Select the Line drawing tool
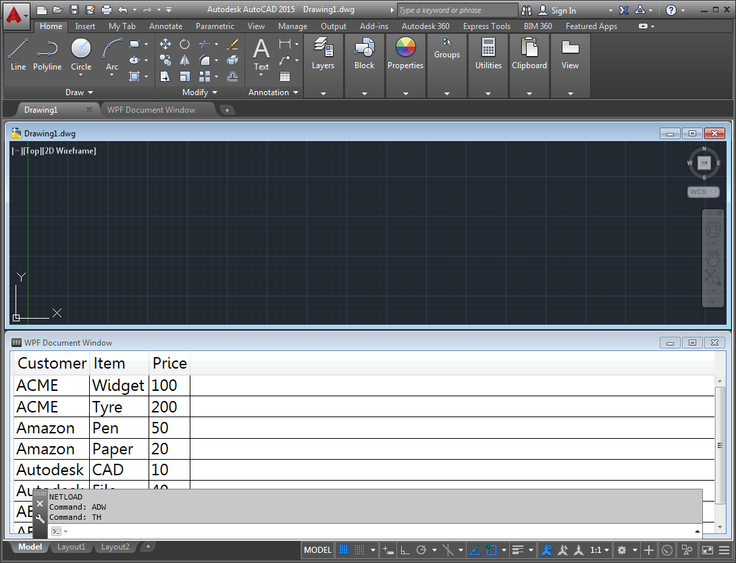Screen dimensions: 736x563 coord(18,54)
